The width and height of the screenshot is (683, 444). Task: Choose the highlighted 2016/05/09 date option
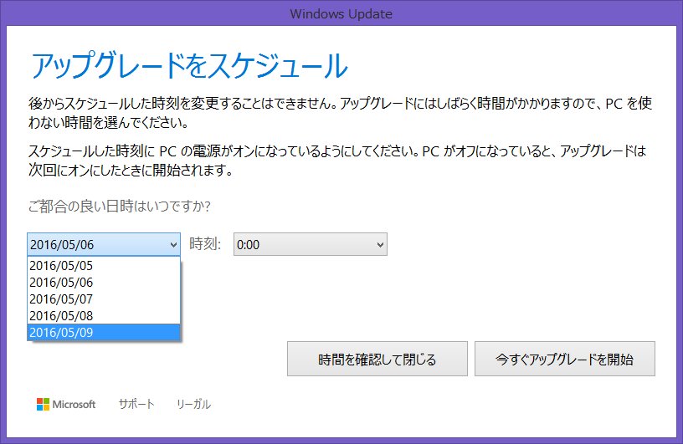tap(104, 332)
